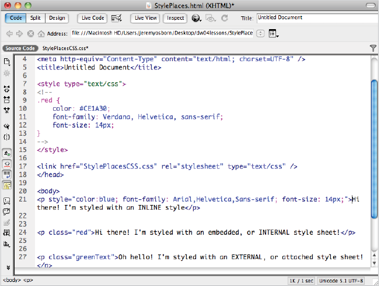Image resolution: width=381 pixels, height=286 pixels.
Task: Click class="red" paragraph on line 24
Action: click(x=196, y=232)
